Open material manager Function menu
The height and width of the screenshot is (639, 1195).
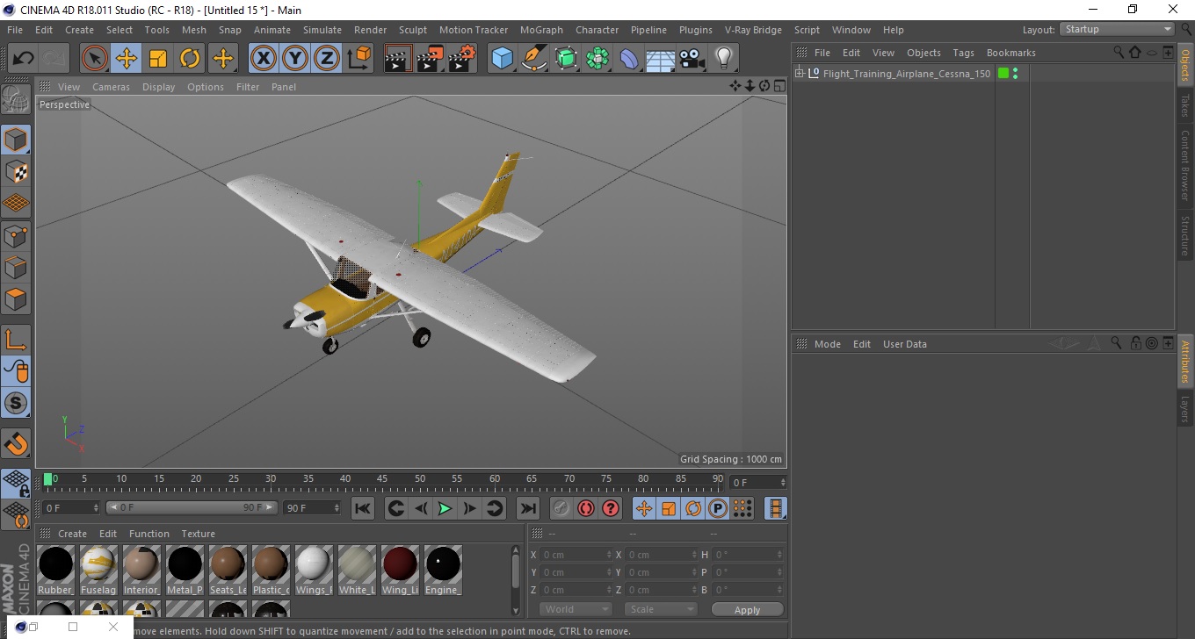[149, 534]
